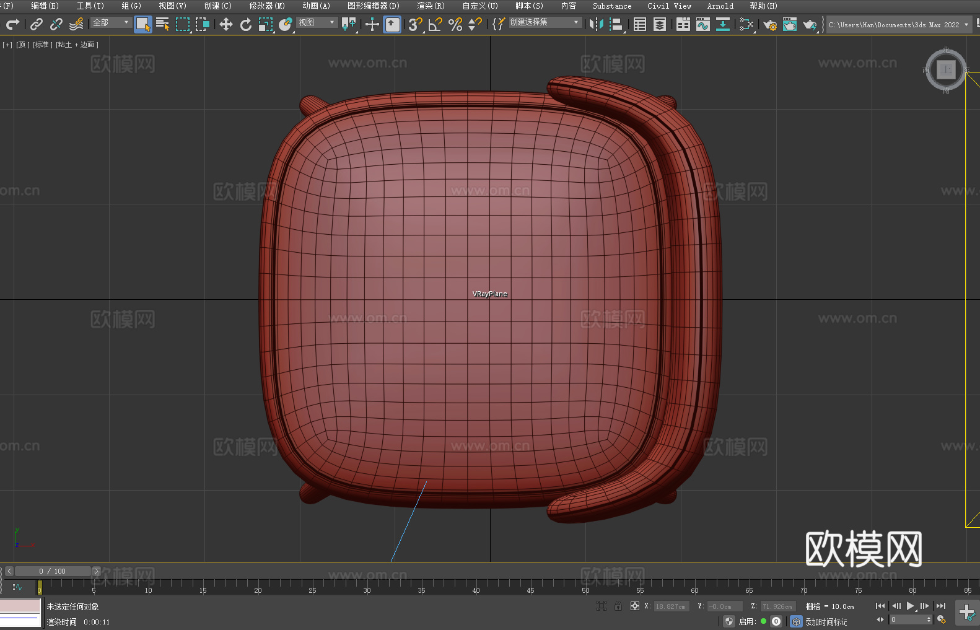Click the [标准] viewport label

43,45
